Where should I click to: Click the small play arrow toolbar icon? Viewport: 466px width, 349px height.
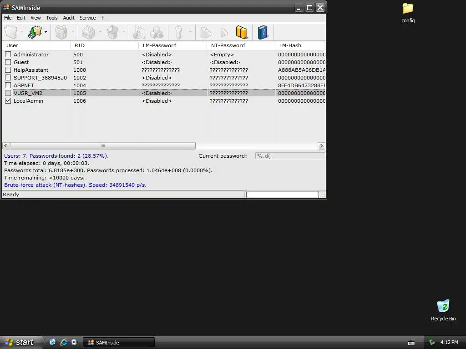[x=224, y=32]
